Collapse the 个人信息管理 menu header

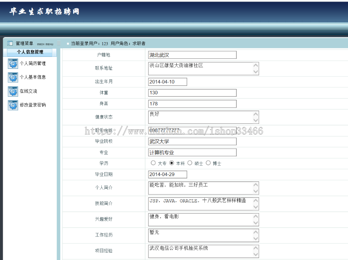pos(30,52)
